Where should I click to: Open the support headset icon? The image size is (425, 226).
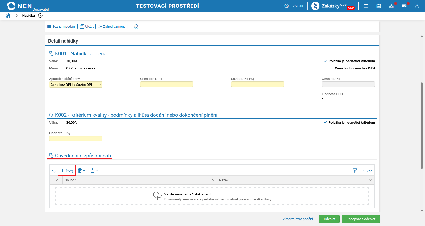(136, 27)
